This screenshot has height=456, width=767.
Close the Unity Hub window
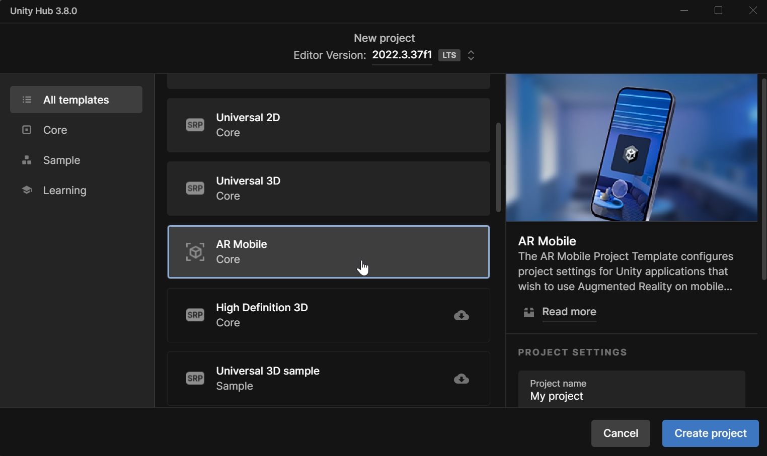click(x=753, y=11)
